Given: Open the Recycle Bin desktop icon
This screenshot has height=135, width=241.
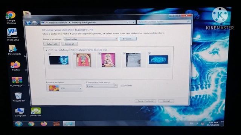Looking at the screenshot, I should (19, 97).
